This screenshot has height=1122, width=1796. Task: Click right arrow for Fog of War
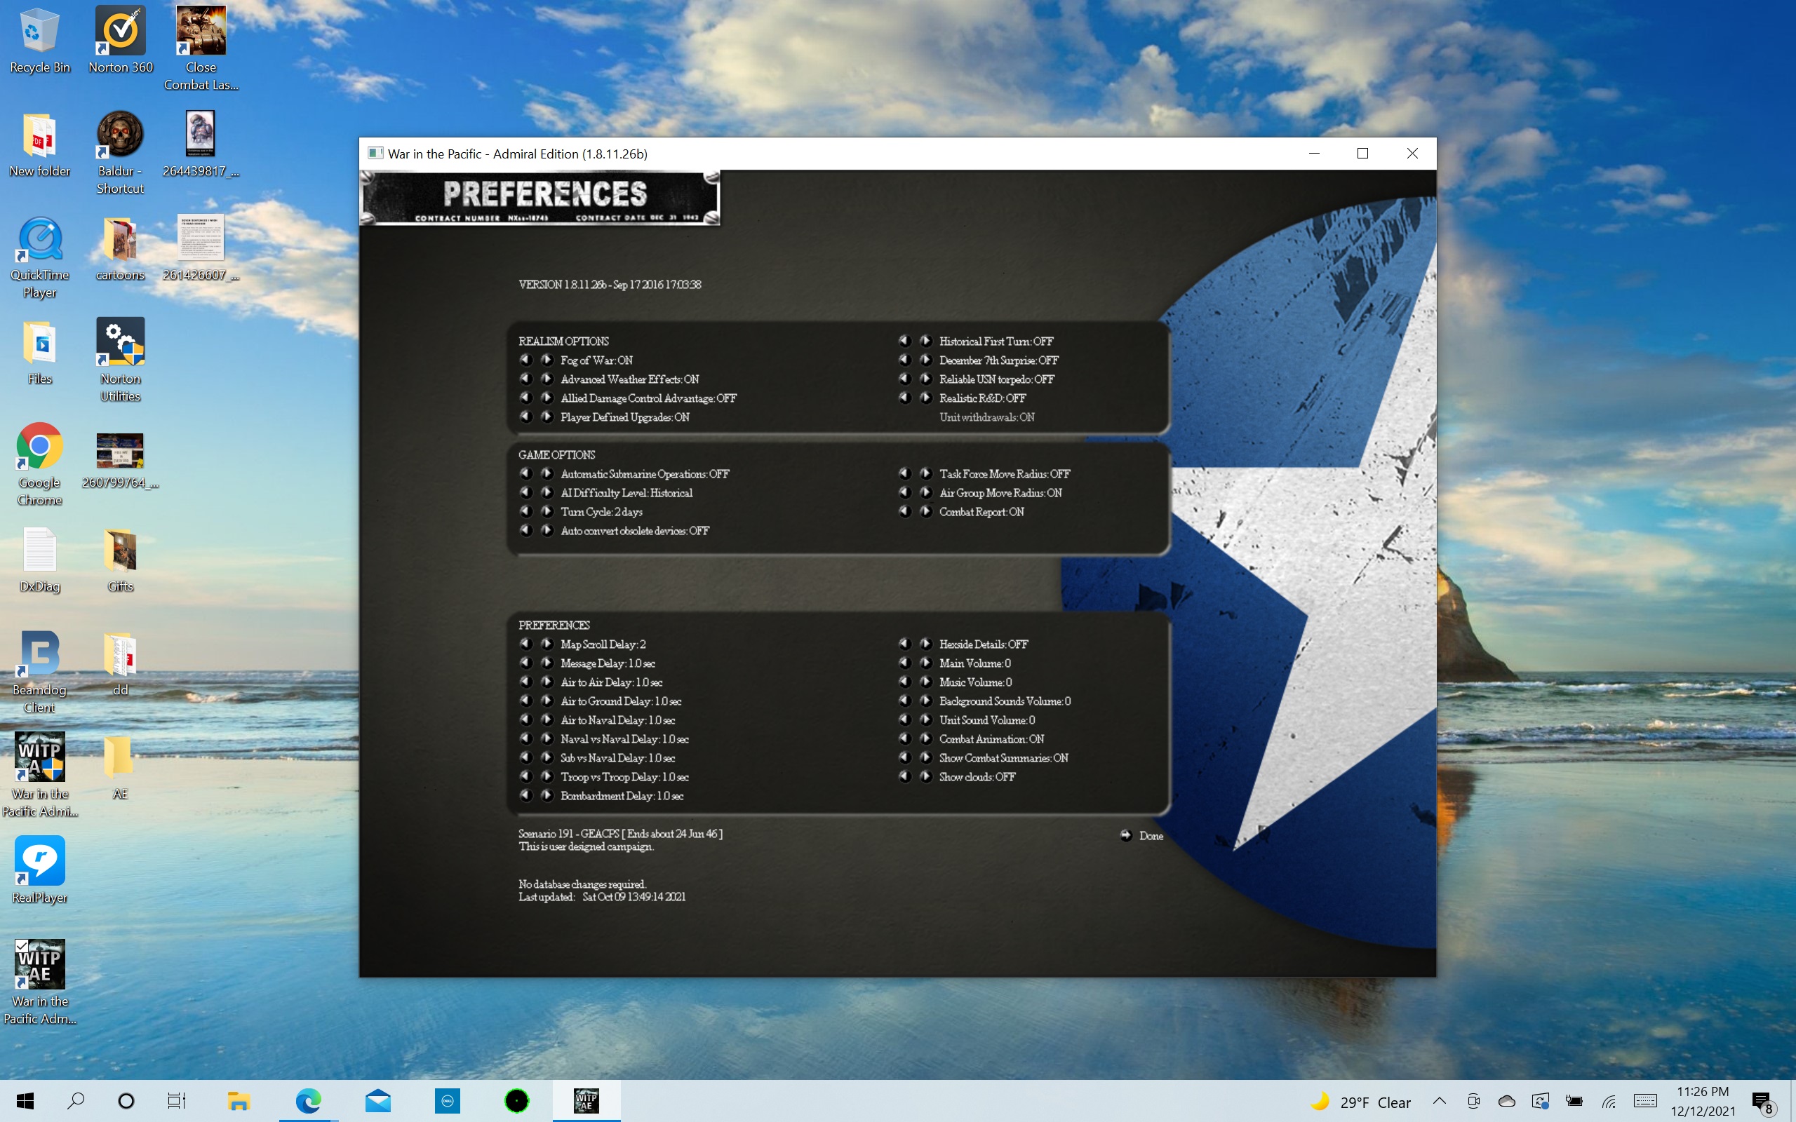pos(547,360)
